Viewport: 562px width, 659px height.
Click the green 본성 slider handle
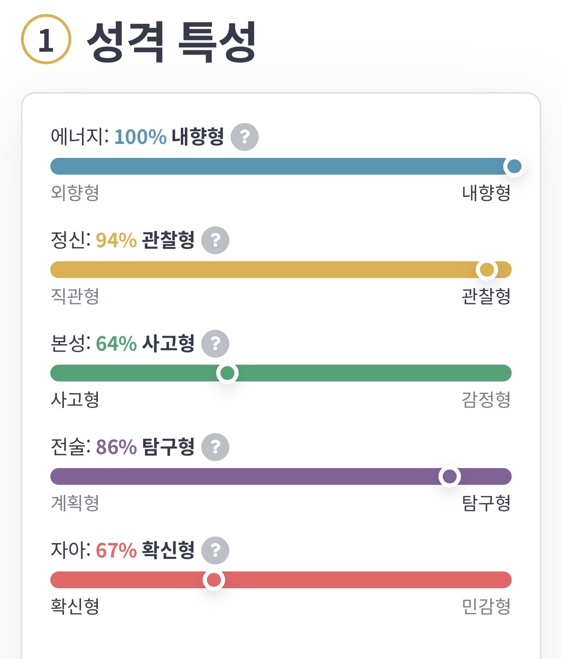click(x=227, y=373)
